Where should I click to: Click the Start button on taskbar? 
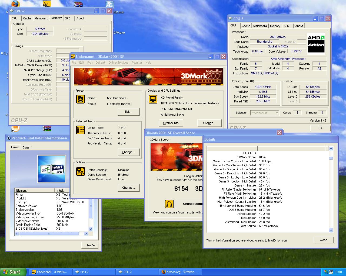point(13,272)
